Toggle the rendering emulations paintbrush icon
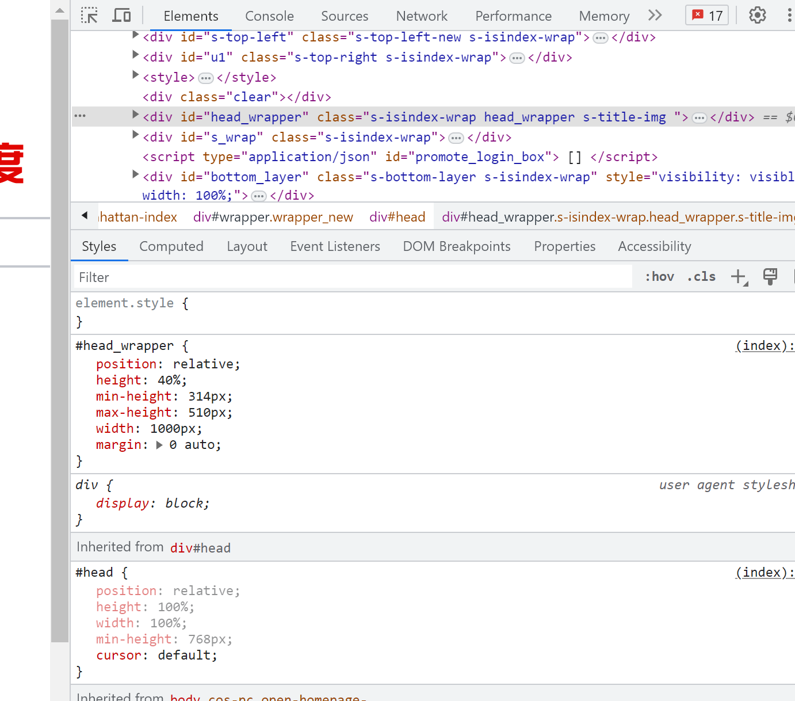The image size is (795, 701). pos(770,277)
